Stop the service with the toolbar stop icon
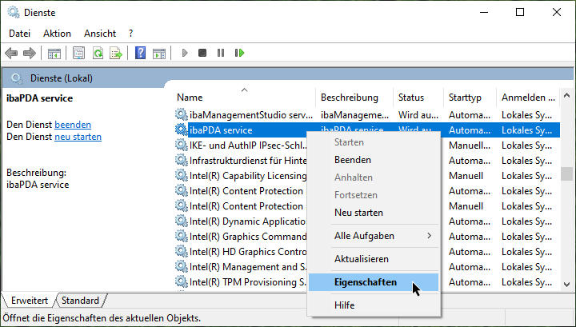 202,54
